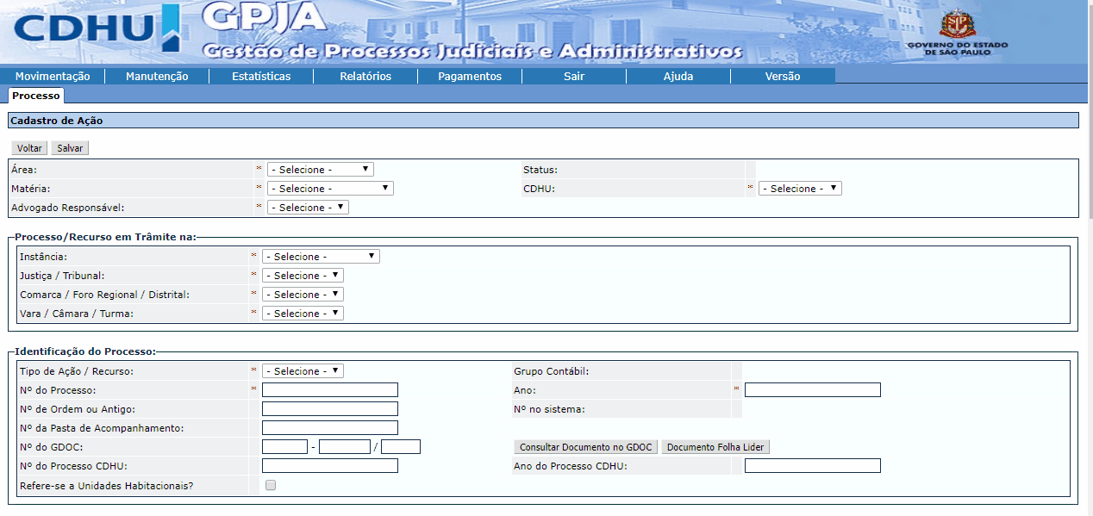1093x516 pixels.
Task: Open the Versão menu
Action: [x=783, y=76]
